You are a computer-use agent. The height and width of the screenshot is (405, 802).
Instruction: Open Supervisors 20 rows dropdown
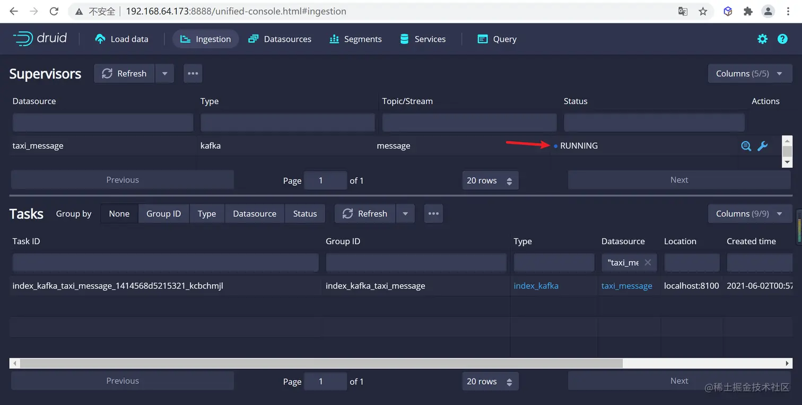pos(490,180)
